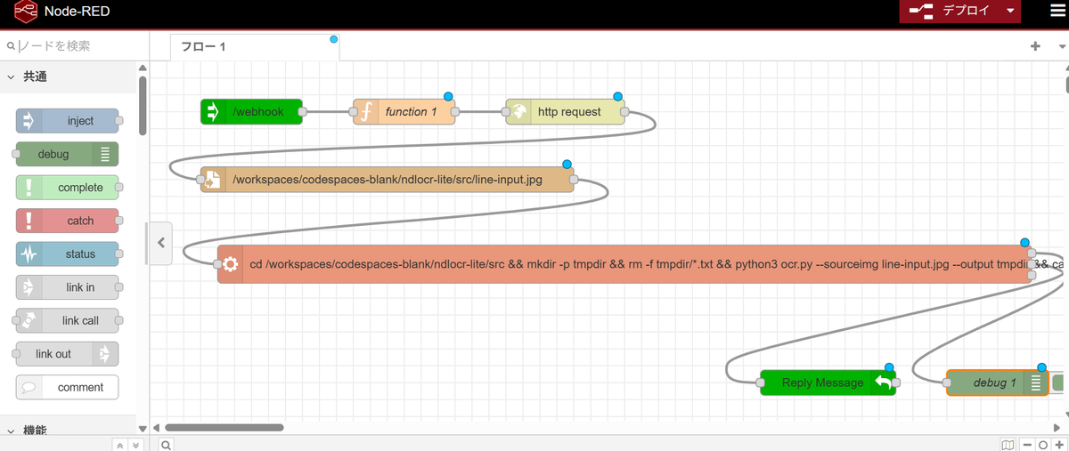The height and width of the screenshot is (451, 1069).
Task: Collapse all palette categories
Action: [x=118, y=444]
